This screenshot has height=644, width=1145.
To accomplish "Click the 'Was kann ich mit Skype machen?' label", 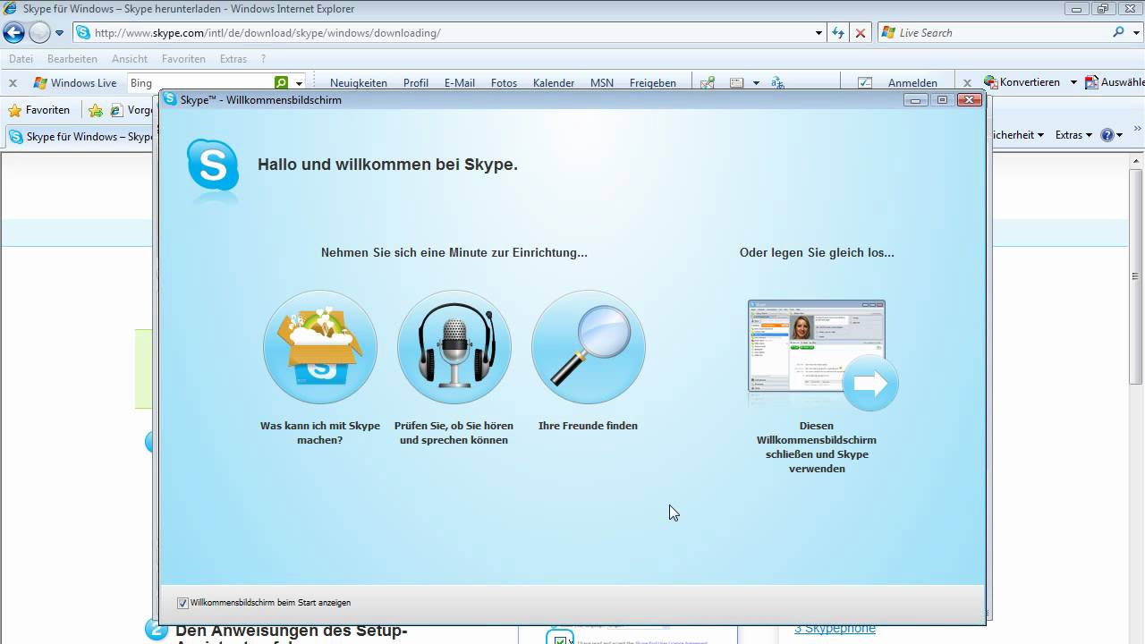I will (320, 433).
